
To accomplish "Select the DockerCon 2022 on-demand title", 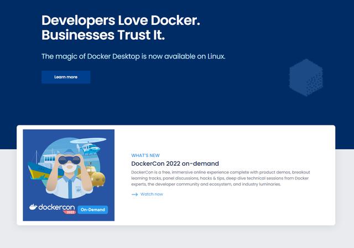I will 175,163.
